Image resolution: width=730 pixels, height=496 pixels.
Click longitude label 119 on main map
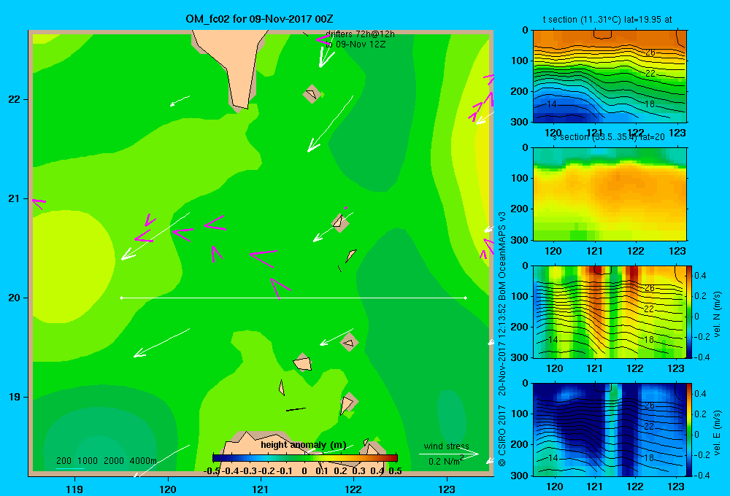coord(75,489)
